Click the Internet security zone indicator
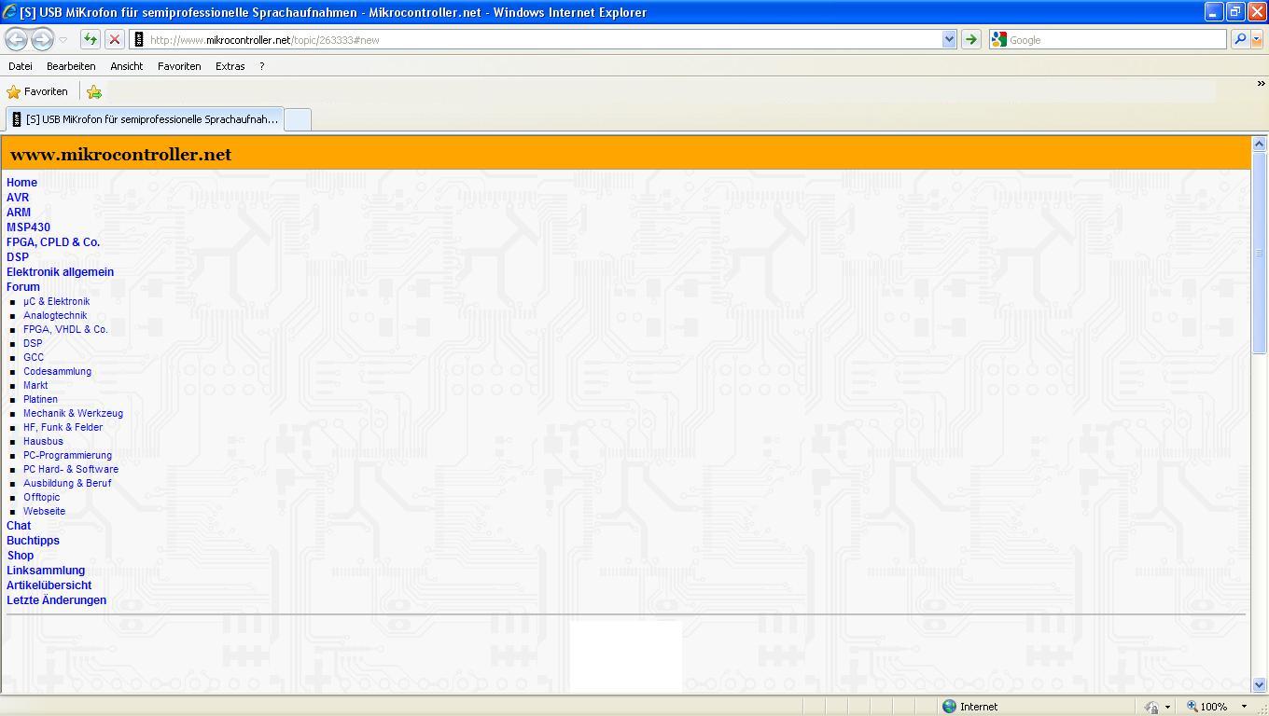 970,707
